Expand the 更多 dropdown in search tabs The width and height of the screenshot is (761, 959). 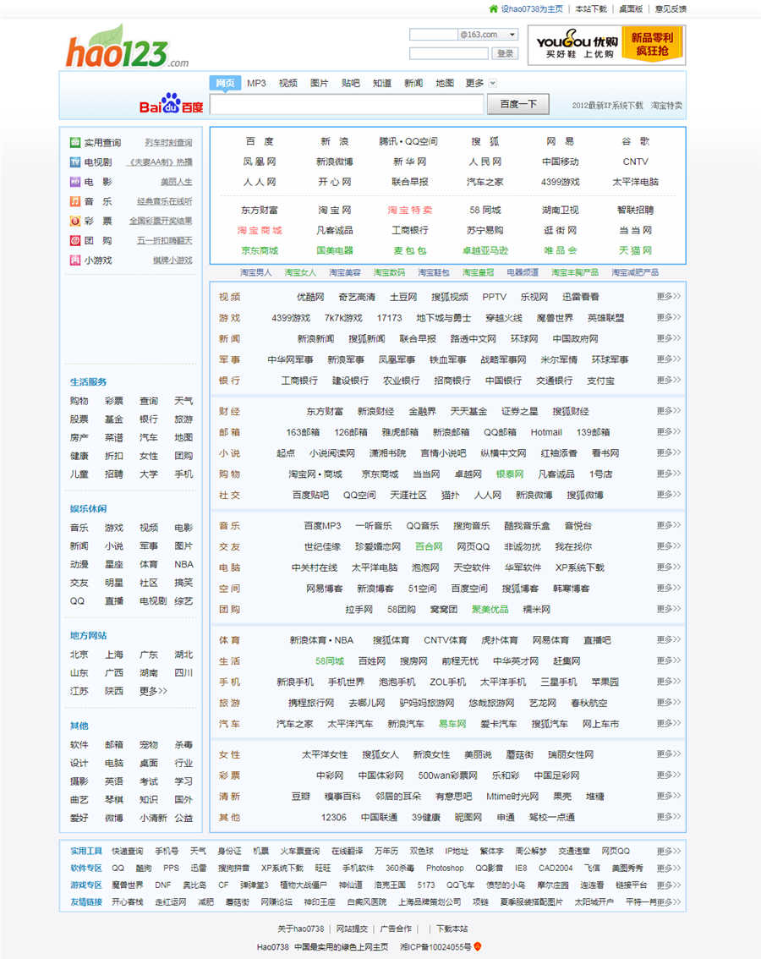coord(493,83)
